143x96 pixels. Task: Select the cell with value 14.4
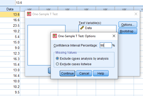(10, 76)
